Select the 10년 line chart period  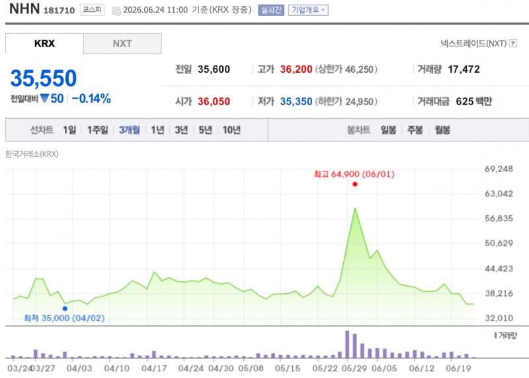[x=231, y=130]
